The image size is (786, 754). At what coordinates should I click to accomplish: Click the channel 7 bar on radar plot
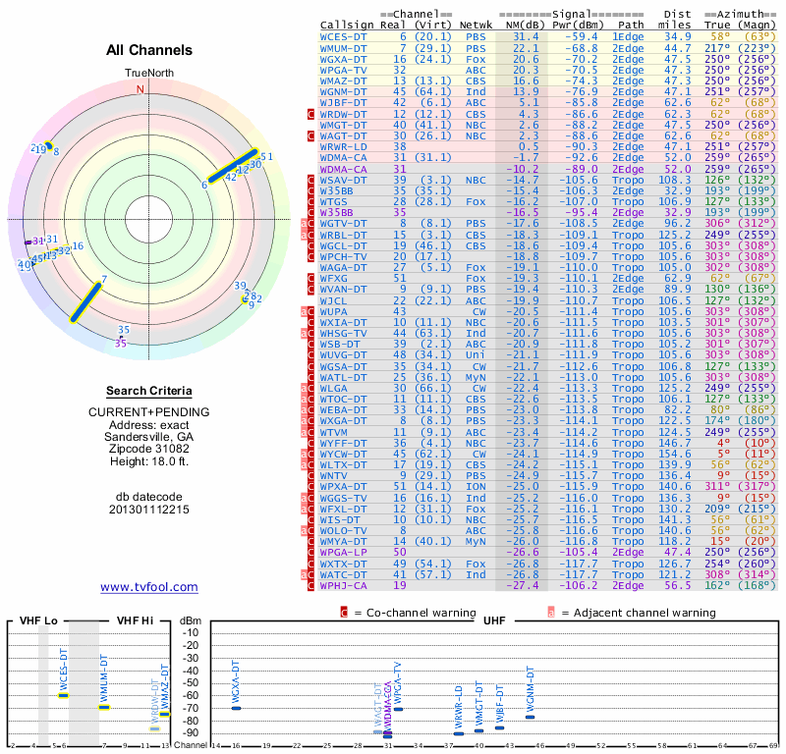point(86,299)
